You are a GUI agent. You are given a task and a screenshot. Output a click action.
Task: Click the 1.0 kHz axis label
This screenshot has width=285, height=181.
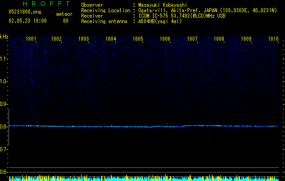[x=4, y=81]
